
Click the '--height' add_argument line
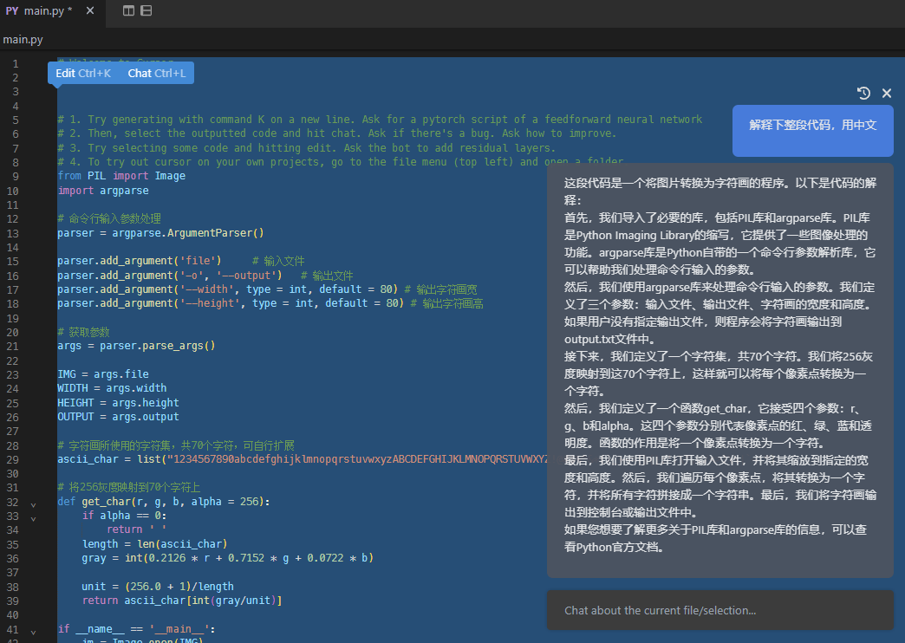pos(270,303)
